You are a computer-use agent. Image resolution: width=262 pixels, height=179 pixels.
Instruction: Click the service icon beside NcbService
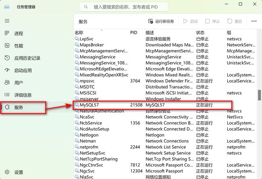tap(77, 123)
